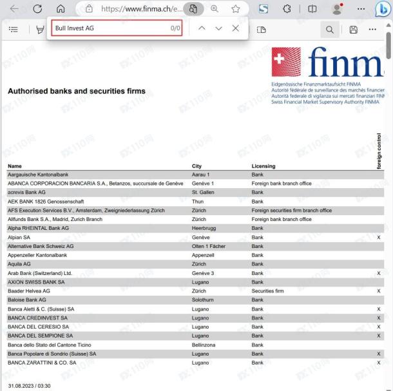
Task: Select BANCA ZARATTINI & CO. SA entry
Action: (42, 363)
